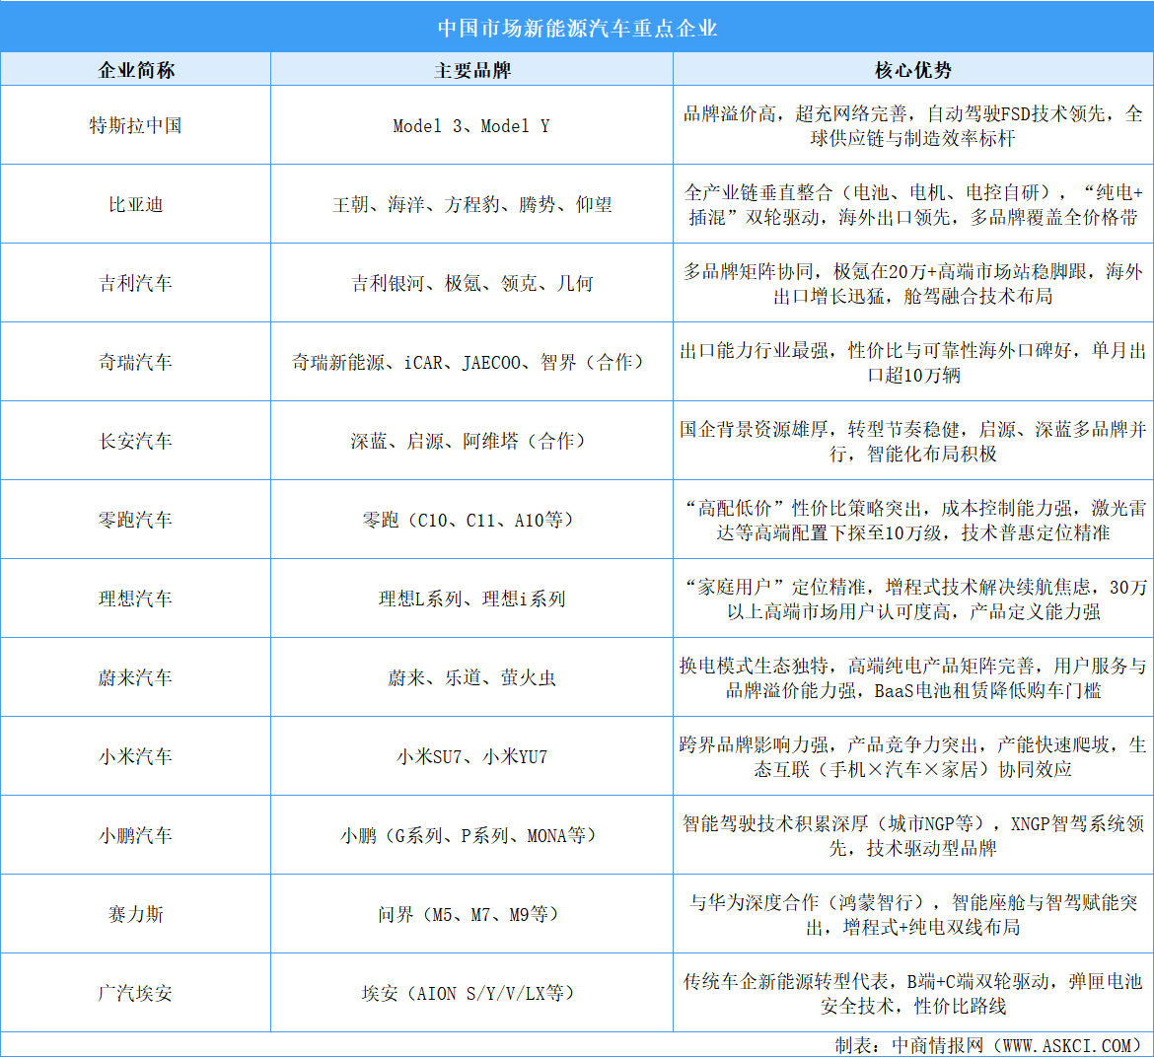Click the table title 中国市场新能源汽车重点企业
The image size is (1154, 1057).
pos(577,28)
